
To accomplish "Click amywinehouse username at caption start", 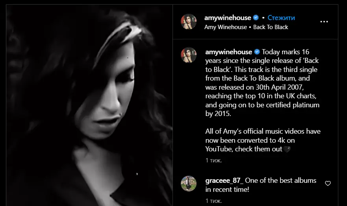I will (228, 52).
